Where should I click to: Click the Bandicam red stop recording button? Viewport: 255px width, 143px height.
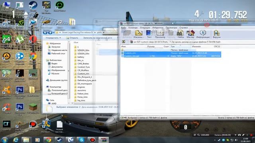251,135
